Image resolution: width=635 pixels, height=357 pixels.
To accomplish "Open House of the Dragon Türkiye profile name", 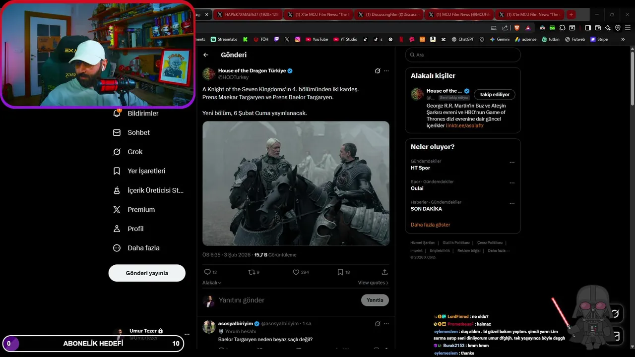I will [x=252, y=71].
